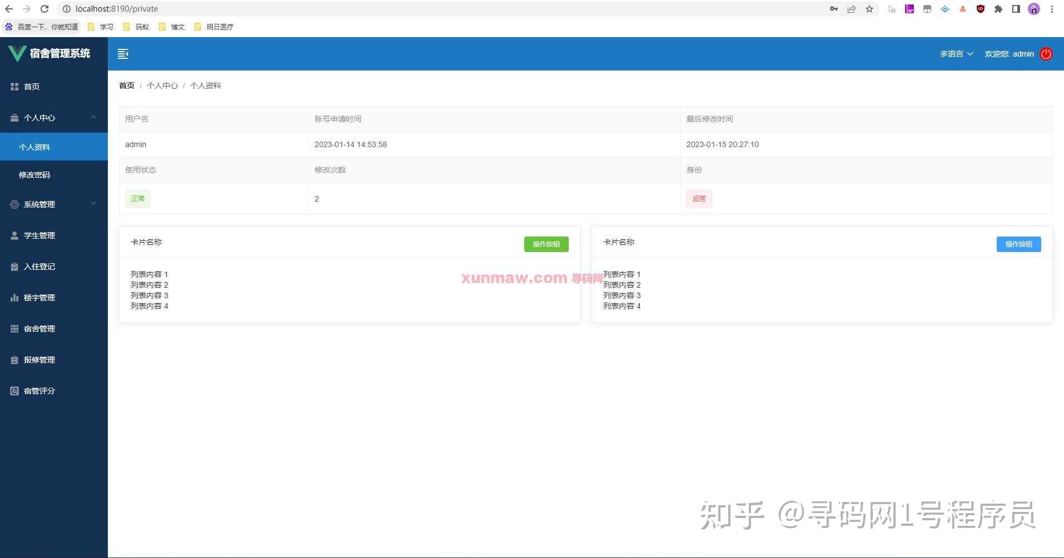Screen dimensions: 1064x558
Task: Click the 报修管理 icon in sidebar
Action: (14, 360)
